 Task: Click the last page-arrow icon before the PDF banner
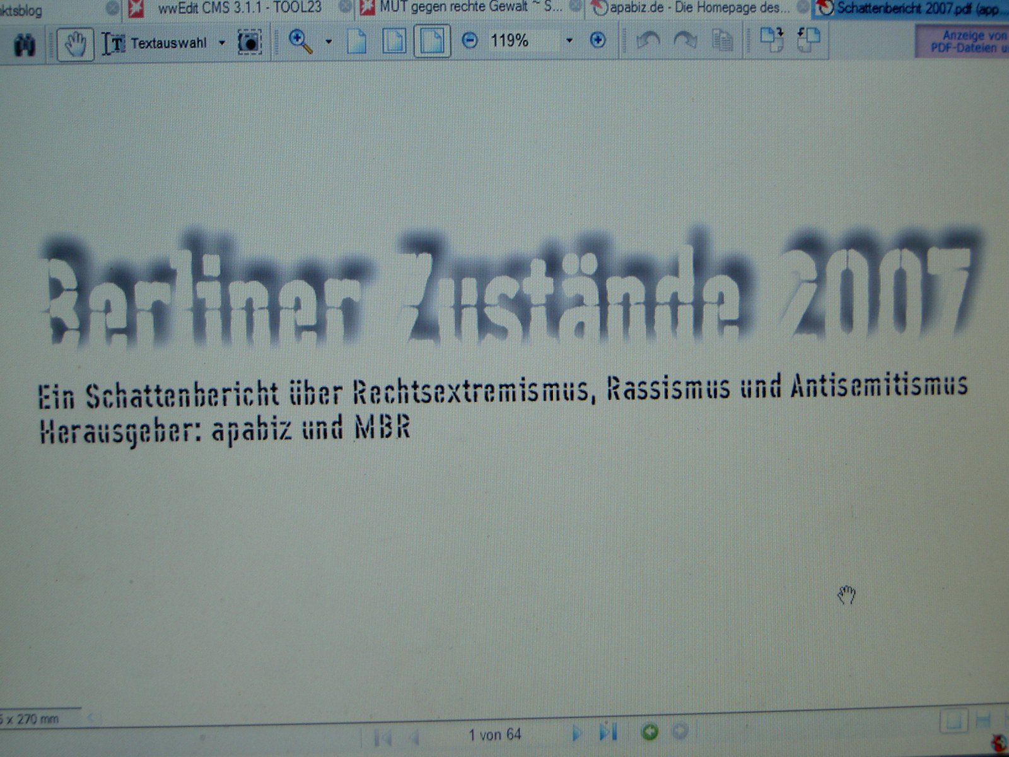(x=808, y=39)
